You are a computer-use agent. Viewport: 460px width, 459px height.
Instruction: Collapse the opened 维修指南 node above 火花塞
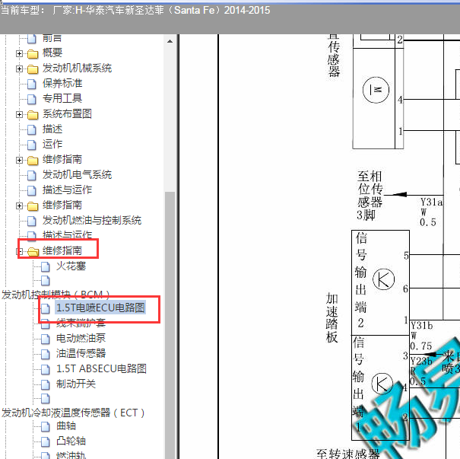tap(19, 251)
